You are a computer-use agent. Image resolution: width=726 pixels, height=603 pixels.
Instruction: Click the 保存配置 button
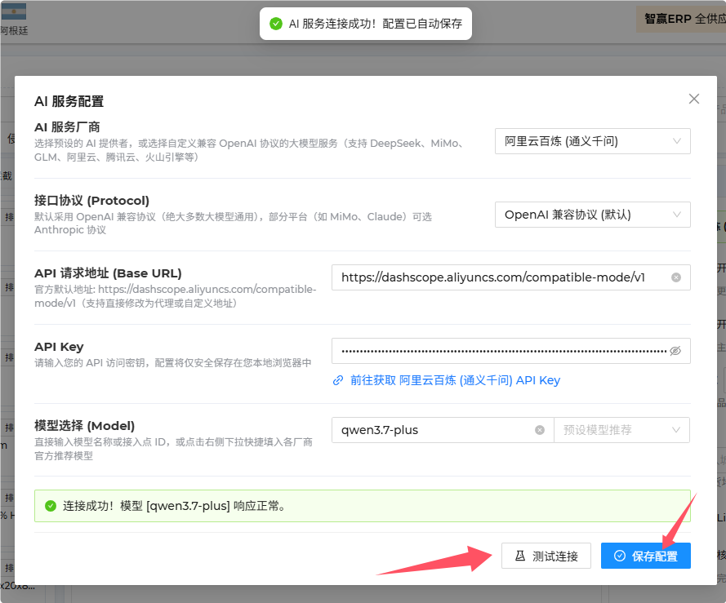(645, 556)
